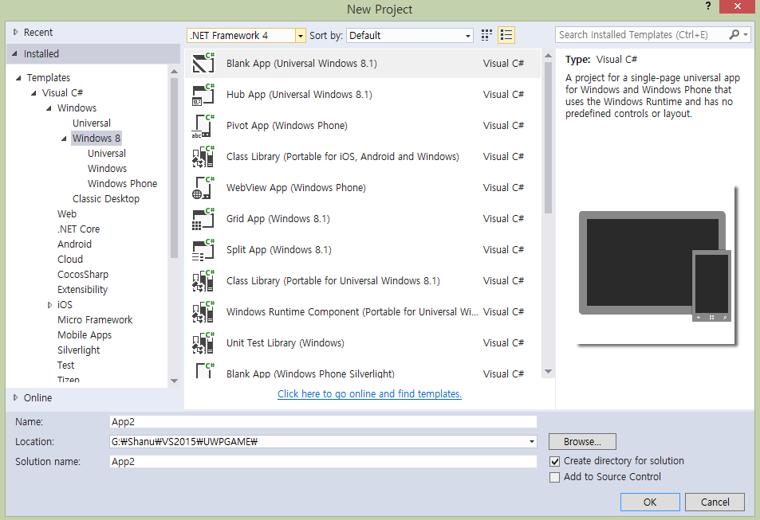Close the New Project dialog

(737, 6)
